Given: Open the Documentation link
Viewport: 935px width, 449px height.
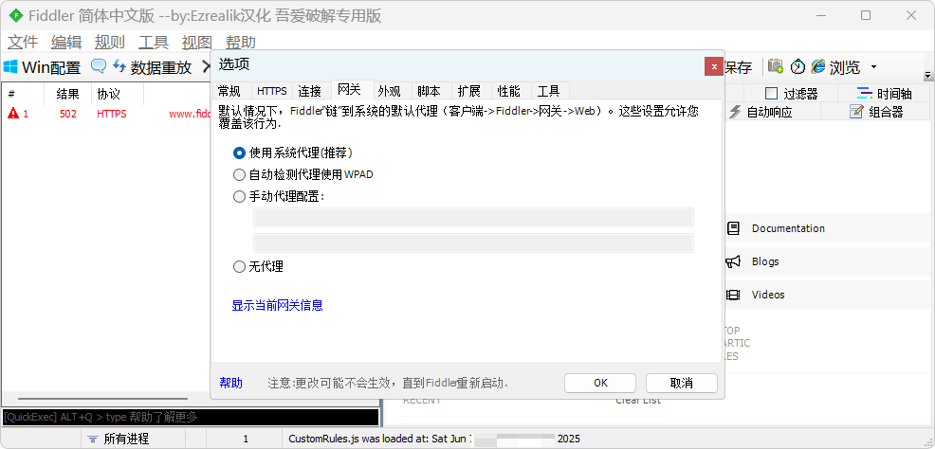Looking at the screenshot, I should tap(788, 228).
